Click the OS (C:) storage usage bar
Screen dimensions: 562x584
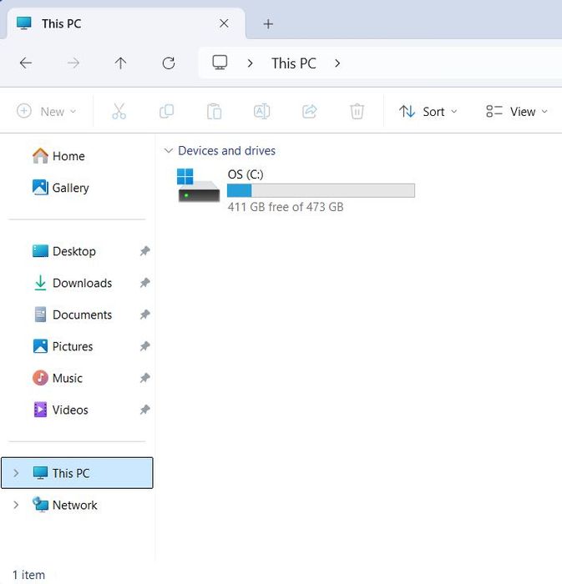tap(321, 190)
